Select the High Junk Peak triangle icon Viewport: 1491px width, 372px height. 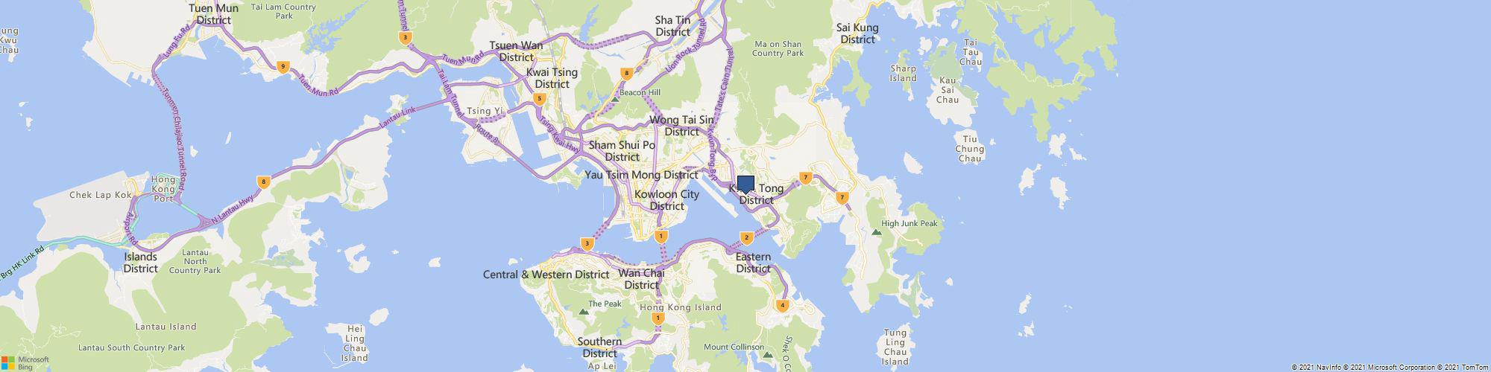point(877,231)
